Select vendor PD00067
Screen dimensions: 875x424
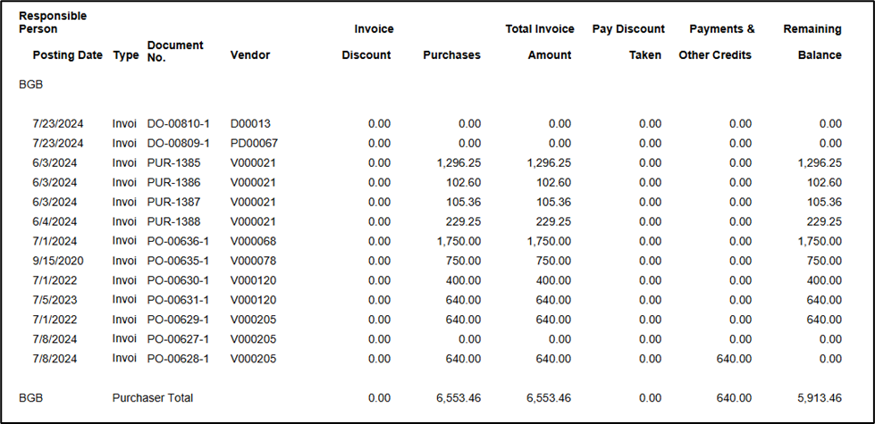[254, 143]
